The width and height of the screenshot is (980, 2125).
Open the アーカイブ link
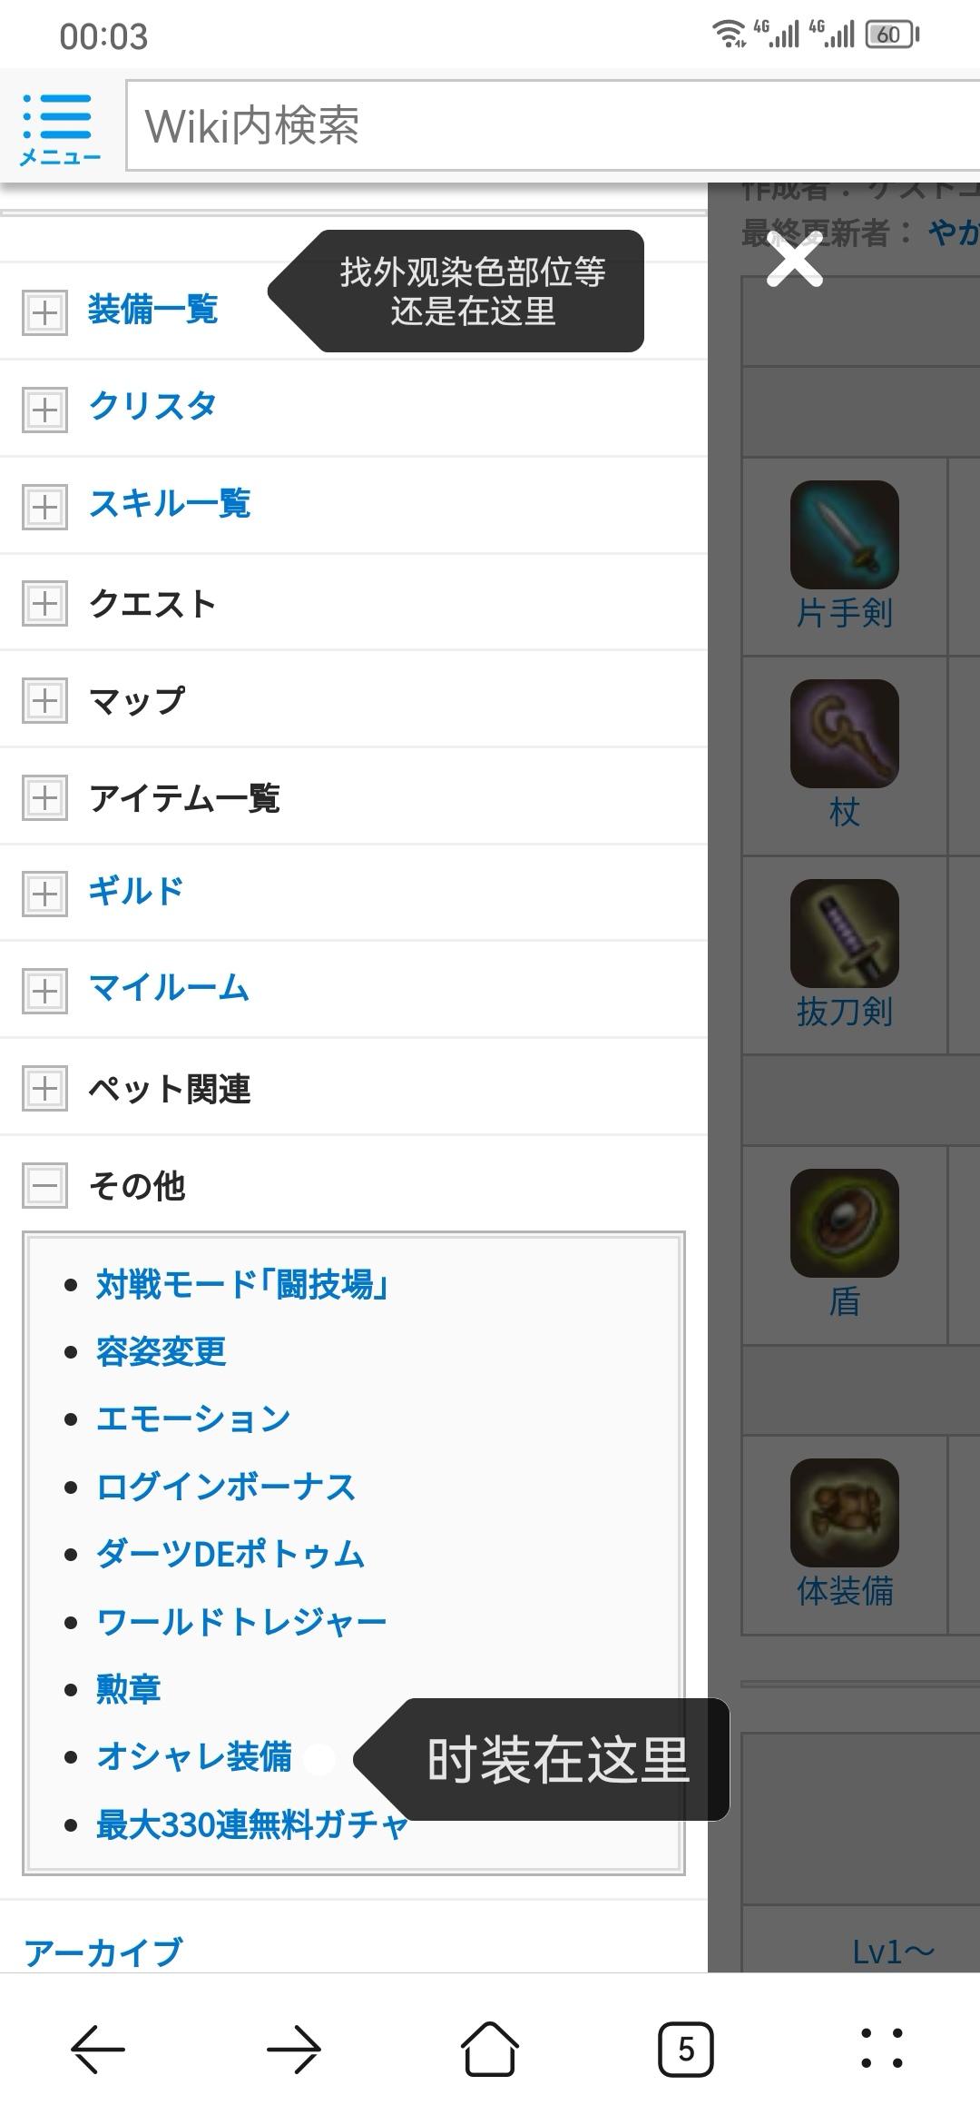(103, 1952)
